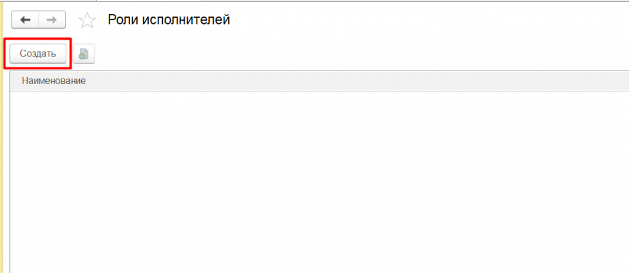
Task: Add Роли исполнителей to favorites via star
Action: 87,20
